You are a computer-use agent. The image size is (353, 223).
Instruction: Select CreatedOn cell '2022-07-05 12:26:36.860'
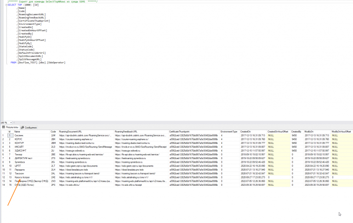[x=253, y=181]
